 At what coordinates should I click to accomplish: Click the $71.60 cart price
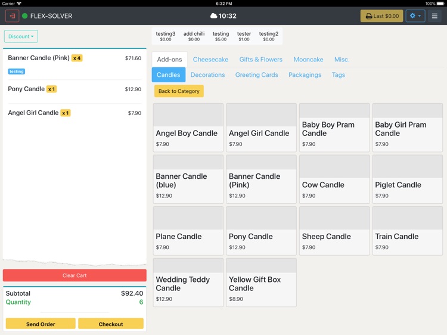coord(133,58)
